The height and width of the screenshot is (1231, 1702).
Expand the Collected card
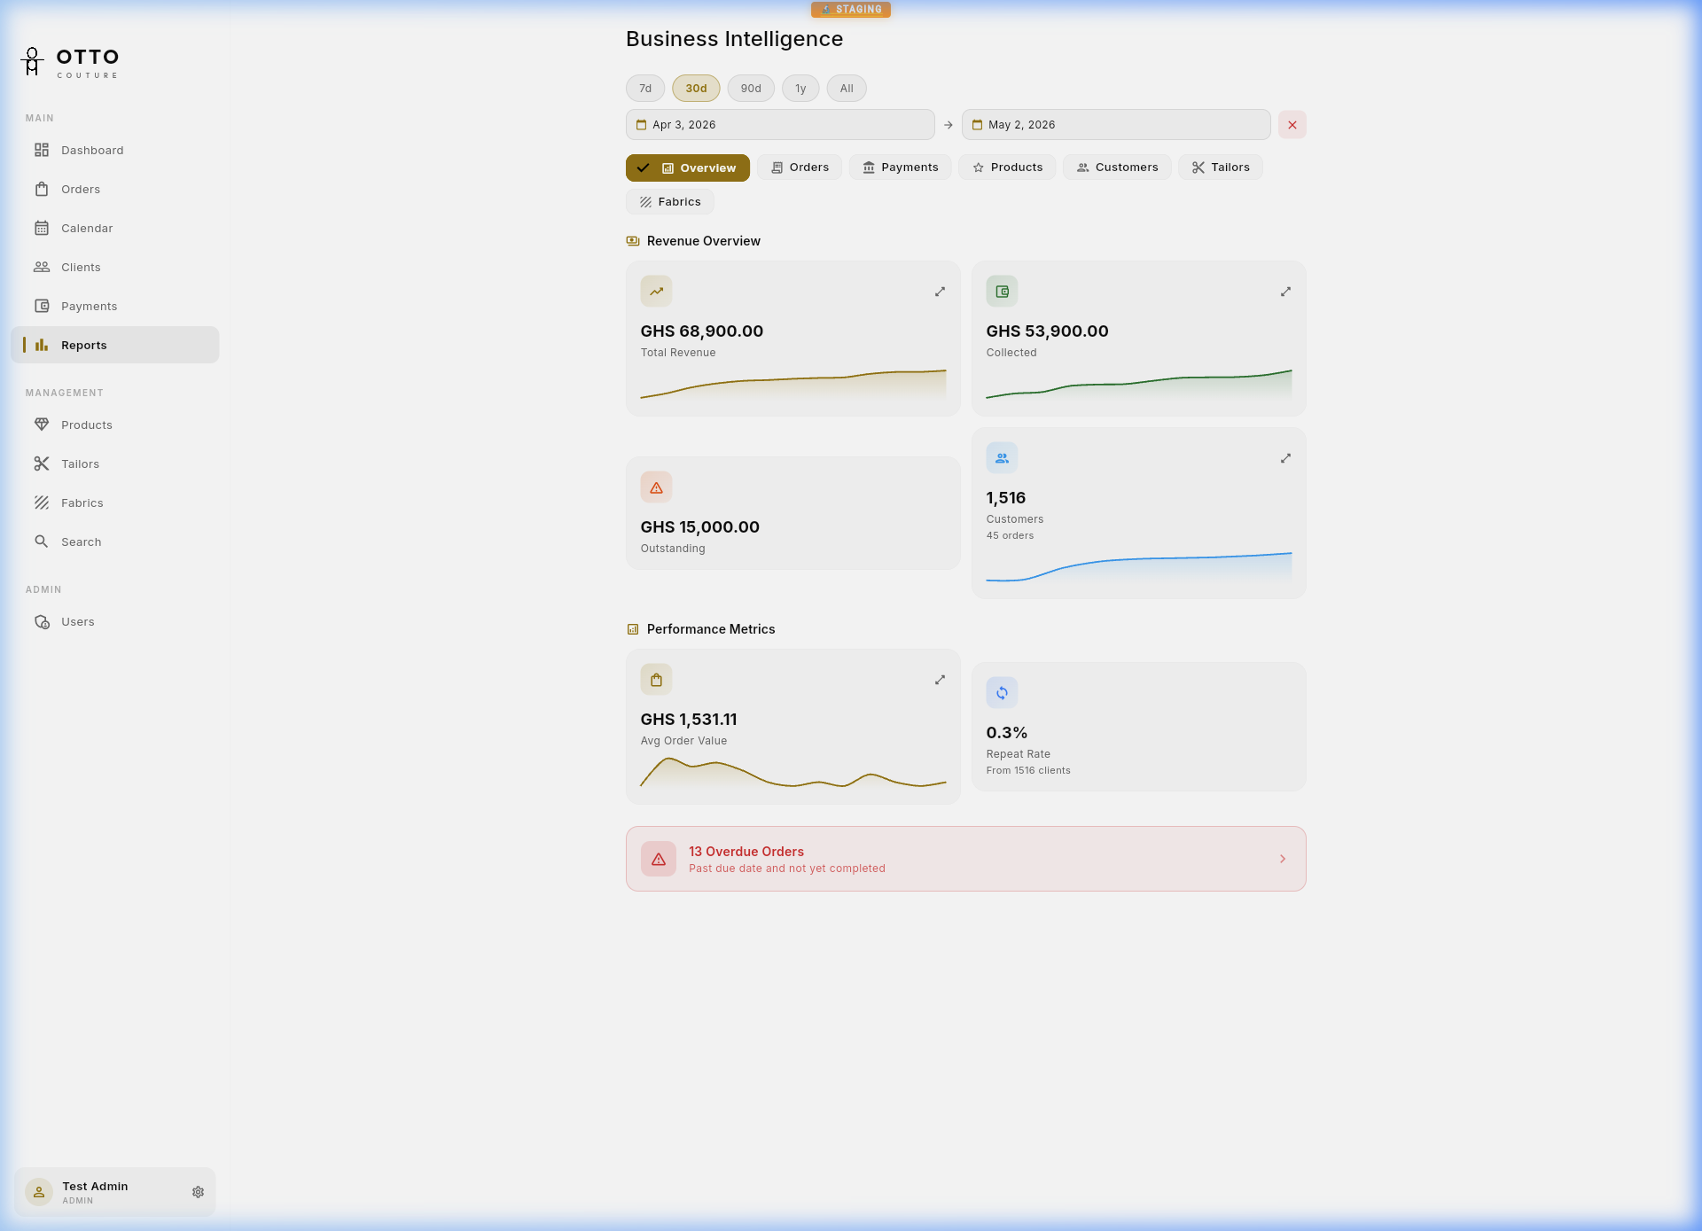click(1285, 292)
